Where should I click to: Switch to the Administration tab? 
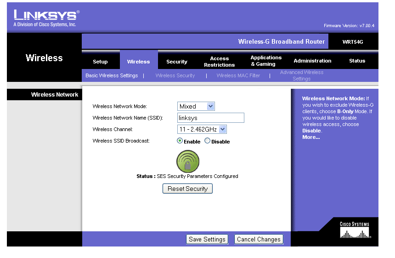coord(312,61)
